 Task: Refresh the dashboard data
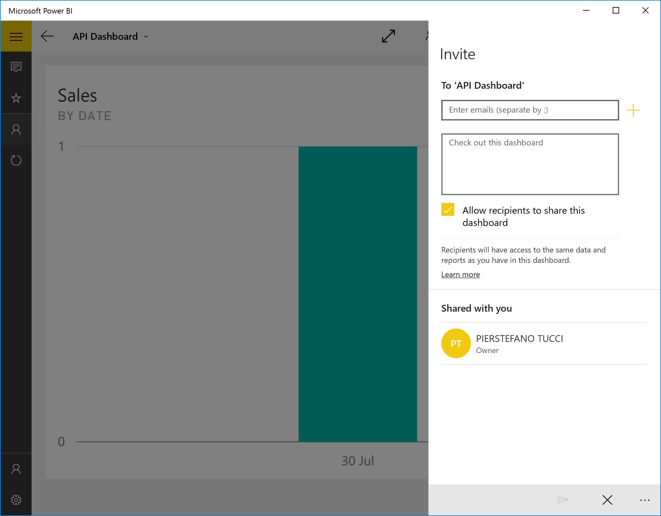pyautogui.click(x=16, y=160)
